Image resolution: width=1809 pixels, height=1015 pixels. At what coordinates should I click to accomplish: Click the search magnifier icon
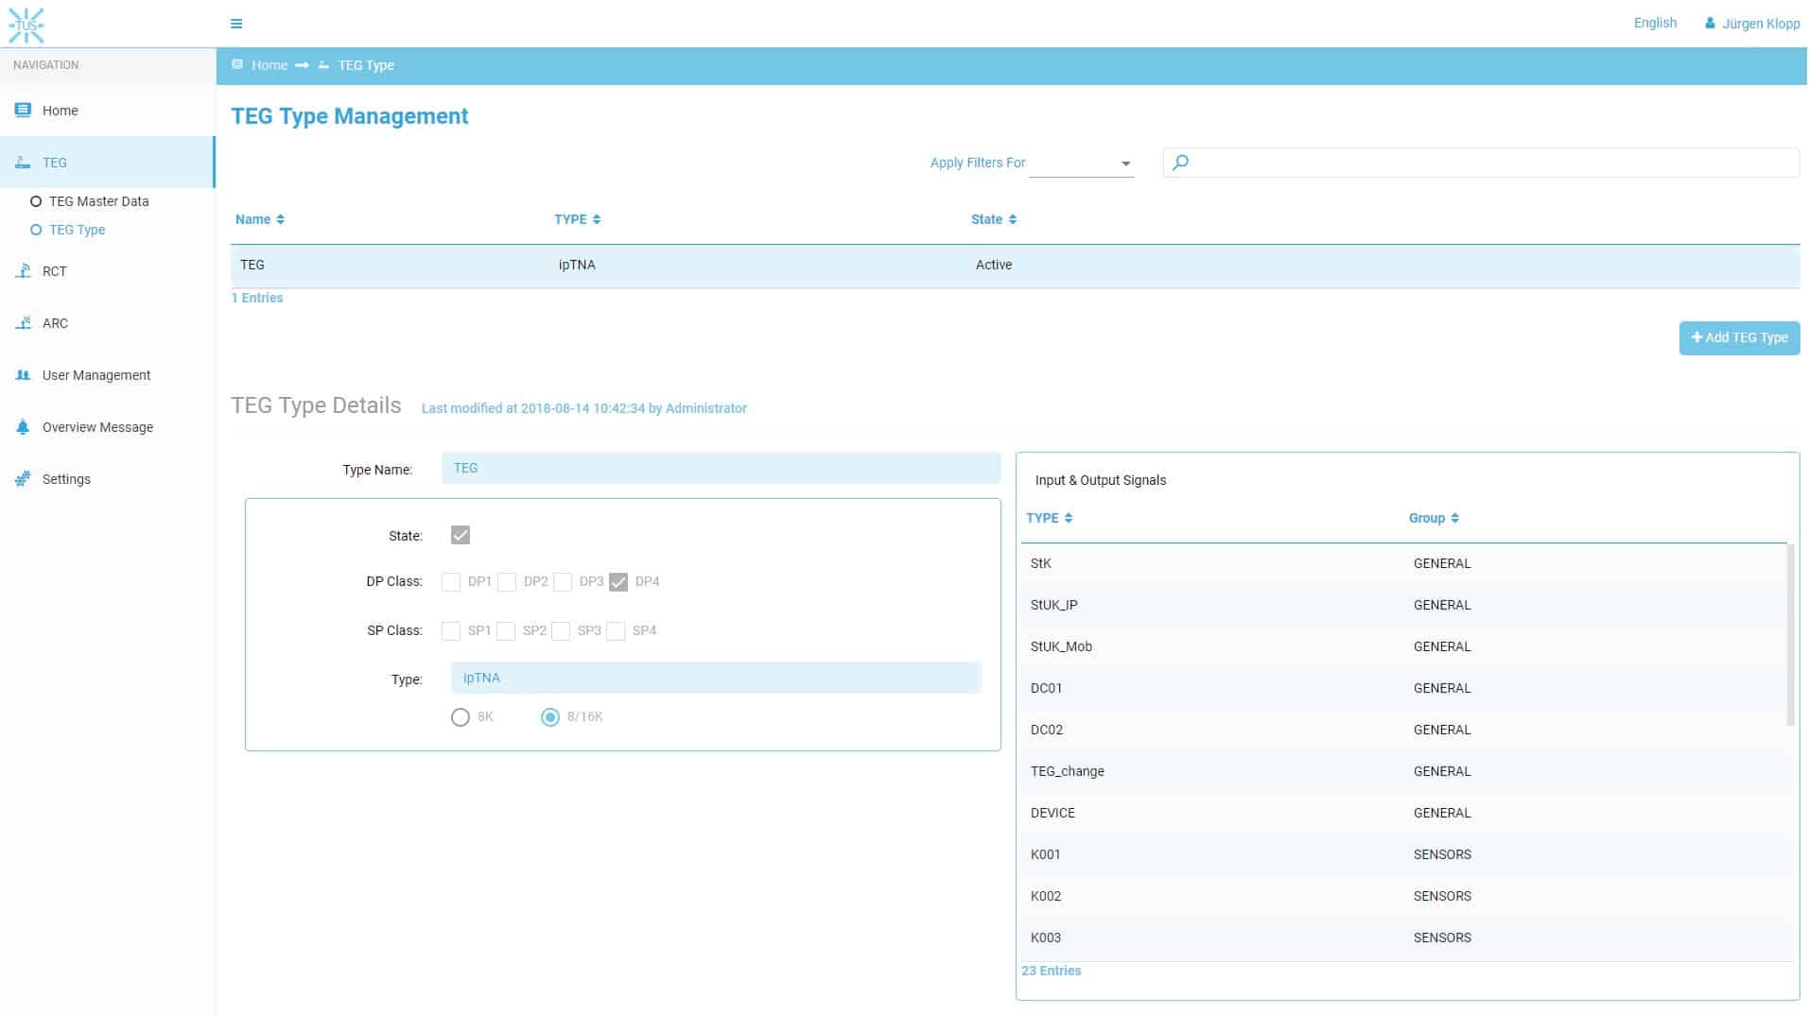(x=1180, y=163)
